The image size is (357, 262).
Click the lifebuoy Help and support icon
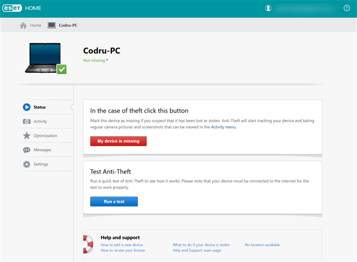(x=88, y=244)
